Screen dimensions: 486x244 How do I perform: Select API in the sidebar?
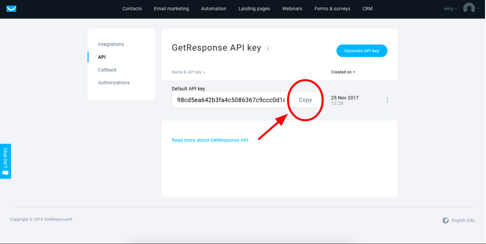tap(102, 57)
